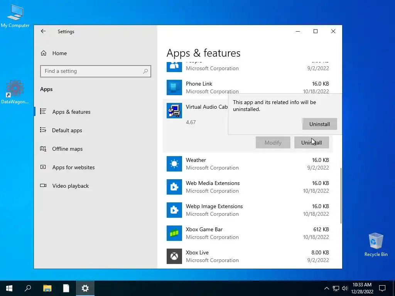
Task: Click the 8.00 KB size value
Action: coord(320,252)
